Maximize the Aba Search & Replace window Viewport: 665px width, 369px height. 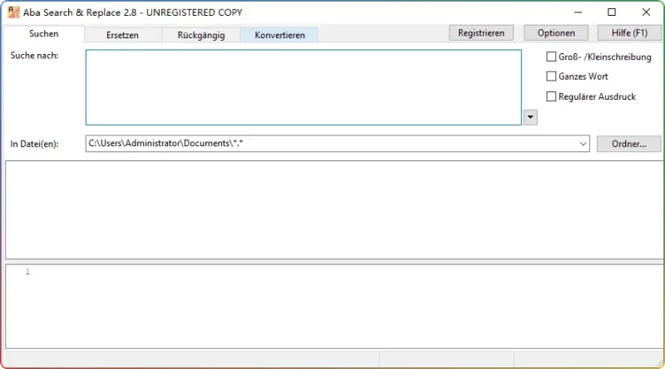[612, 12]
